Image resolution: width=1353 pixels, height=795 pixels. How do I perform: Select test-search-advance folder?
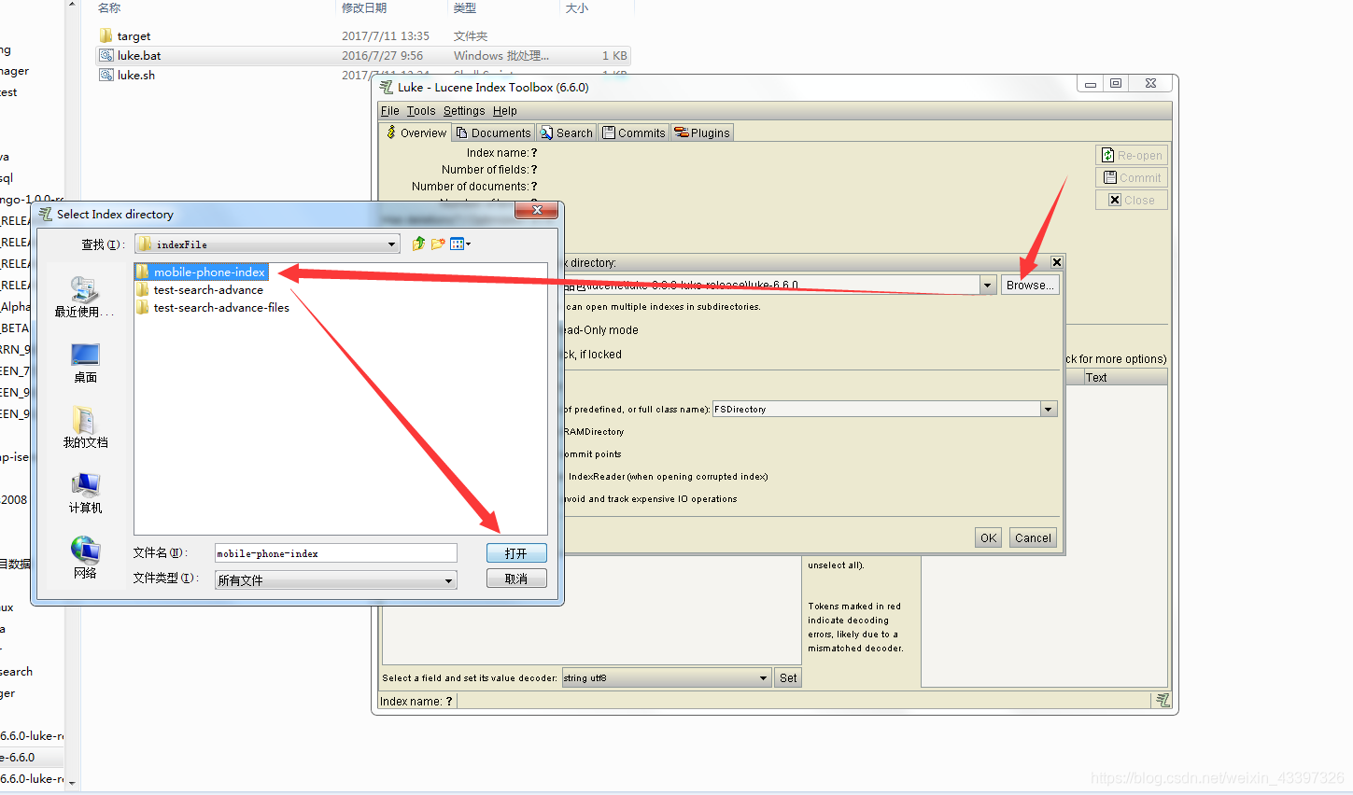coord(200,289)
